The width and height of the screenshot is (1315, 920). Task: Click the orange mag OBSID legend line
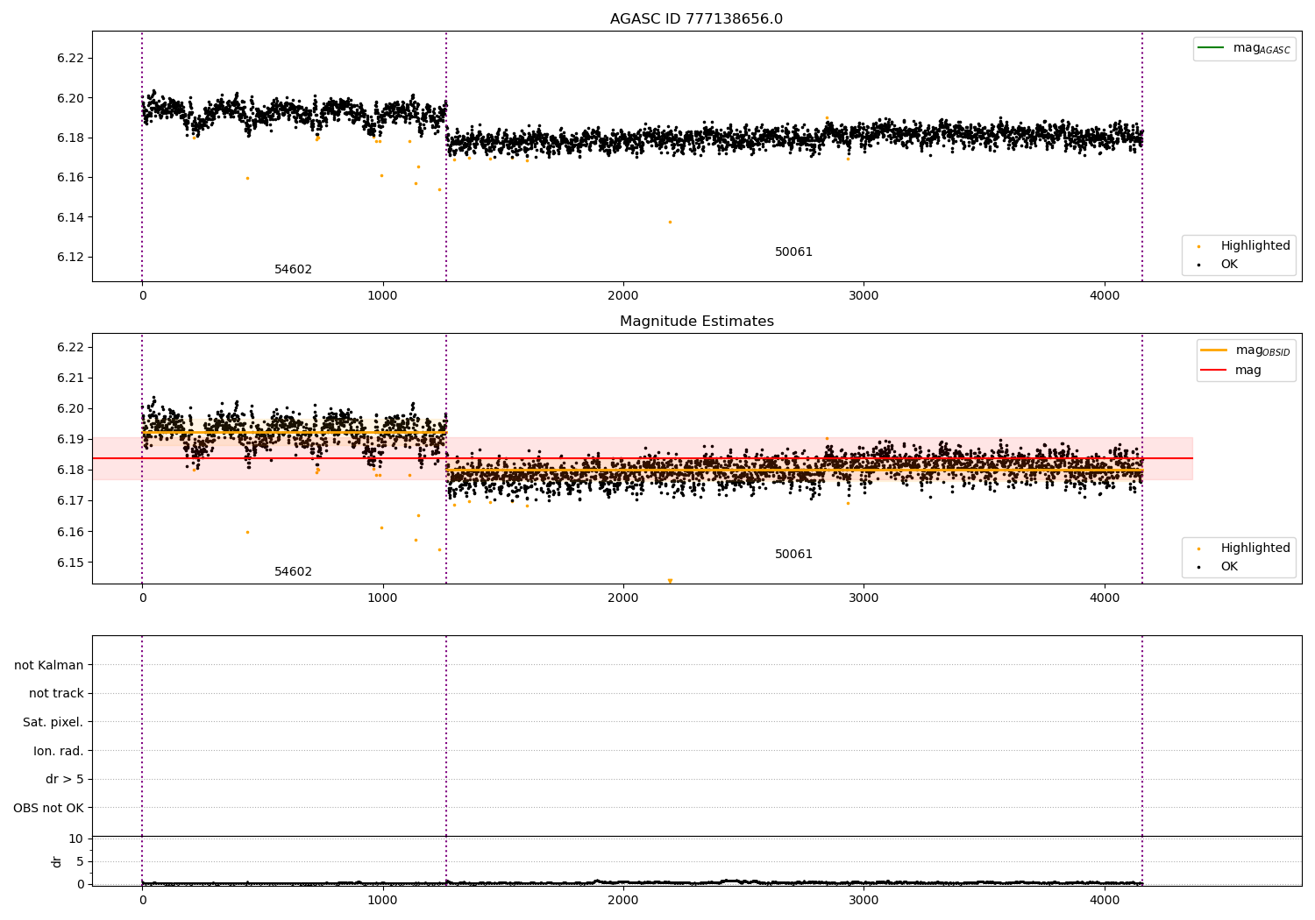1214,350
